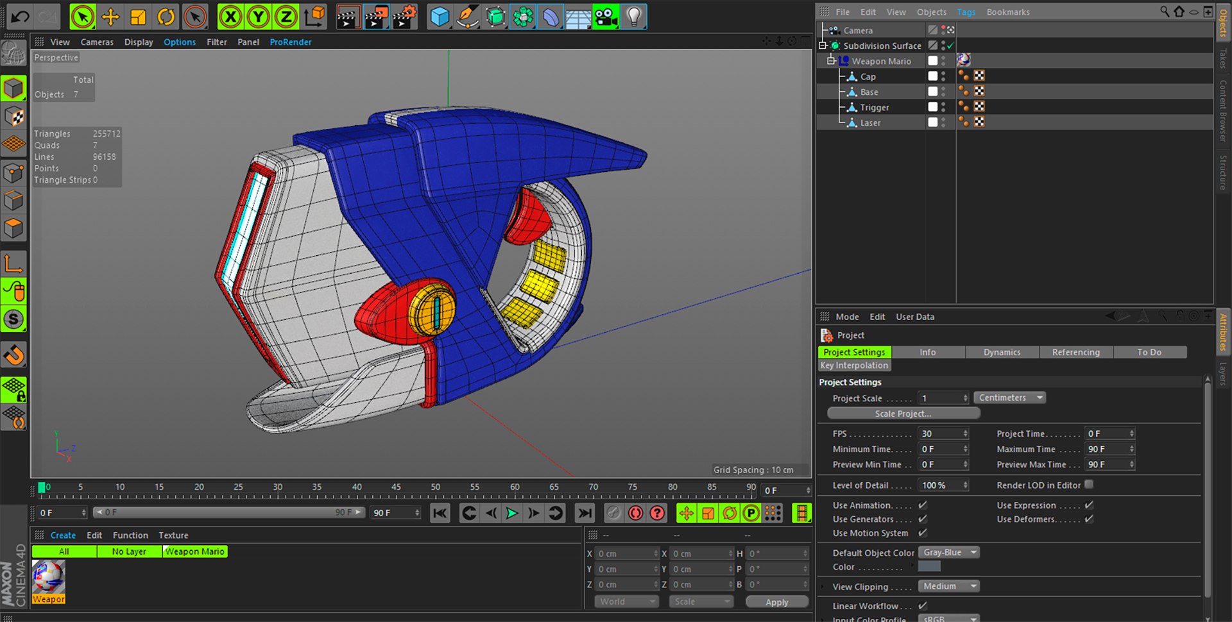Open Edit Render Settings icon
Screen dimensions: 1232x622
(404, 17)
